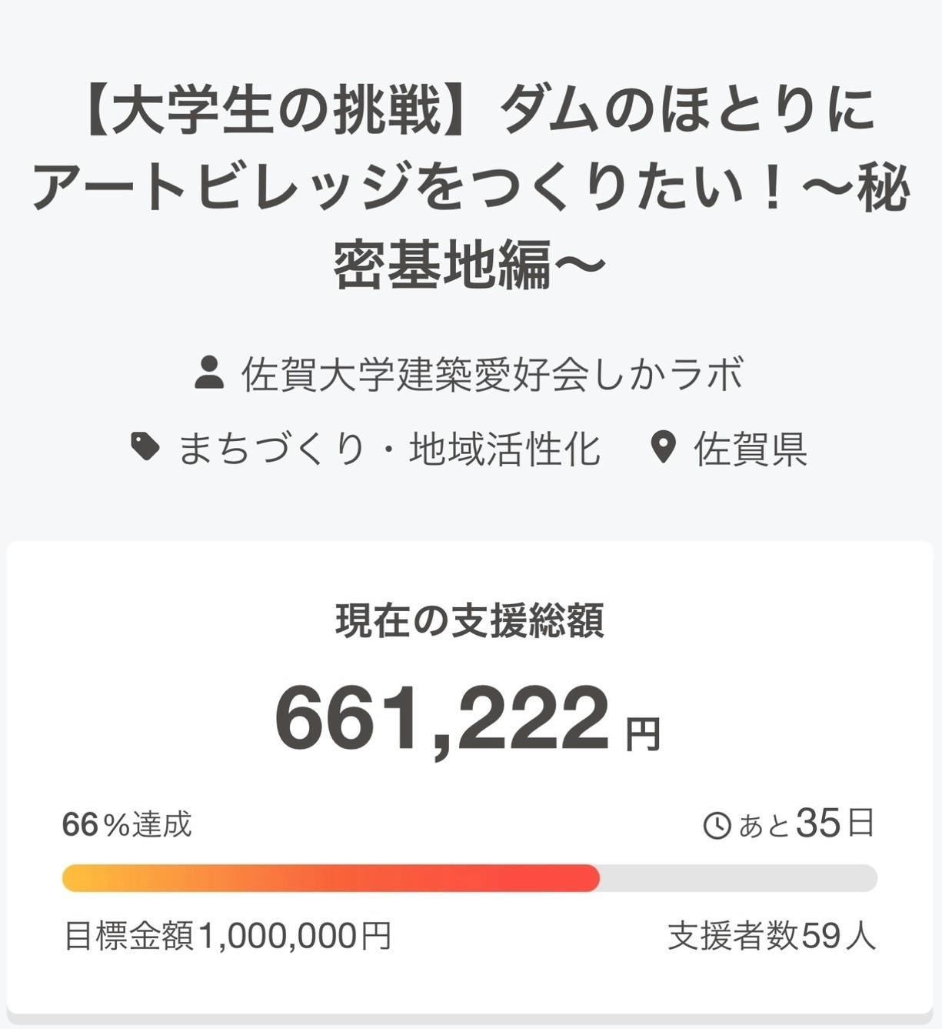This screenshot has height=1029, width=942.
Task: Open organizer 佐賀大学建築愛好会しかラボ
Action: pyautogui.click(x=492, y=375)
